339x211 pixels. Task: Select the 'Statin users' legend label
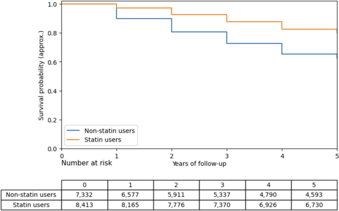click(x=103, y=140)
